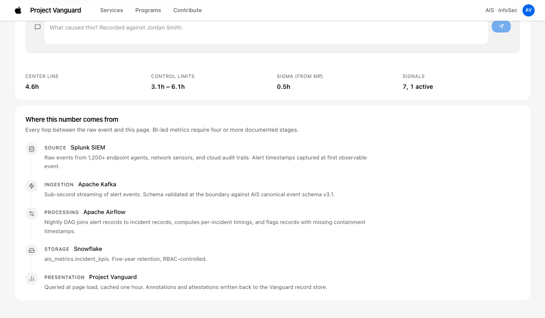Click the 'Nightly DAG joins alert records' description

point(205,227)
